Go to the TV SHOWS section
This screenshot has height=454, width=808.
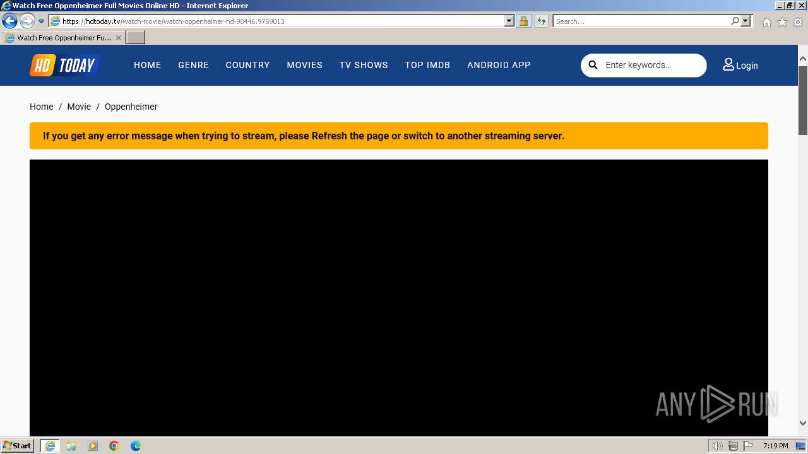coord(364,65)
